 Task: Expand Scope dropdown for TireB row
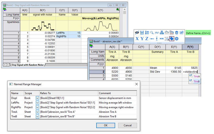pos(38,117)
